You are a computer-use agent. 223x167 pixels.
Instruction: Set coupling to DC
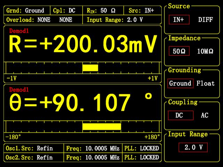coord(180,115)
